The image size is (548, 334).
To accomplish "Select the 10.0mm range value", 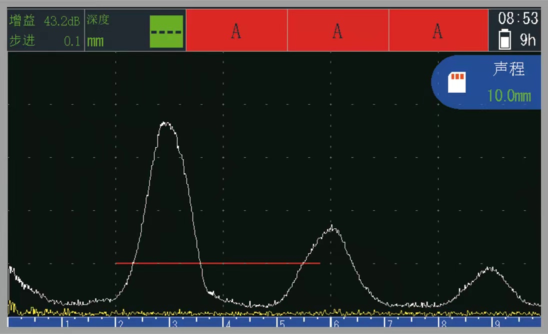I will (x=509, y=95).
